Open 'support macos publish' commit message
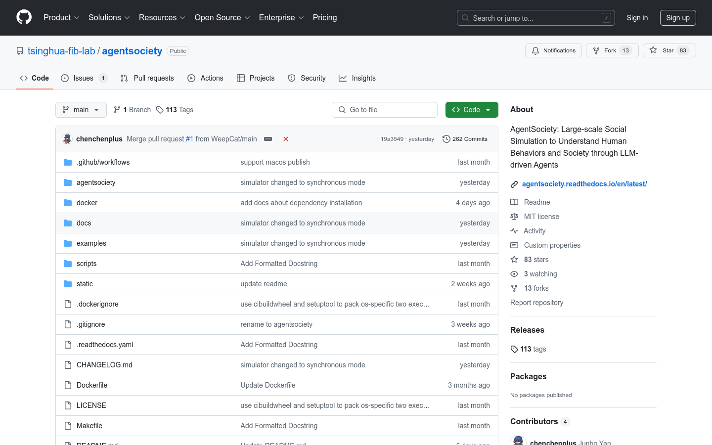 275,162
